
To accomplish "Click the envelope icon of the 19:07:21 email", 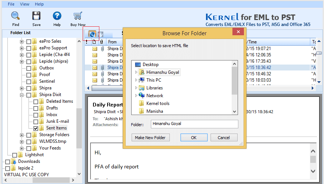I will [95, 49].
